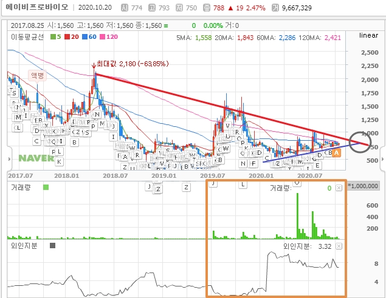The width and height of the screenshot is (386, 298).
Task: Click the red up-triangle price change indicator
Action: [230, 8]
